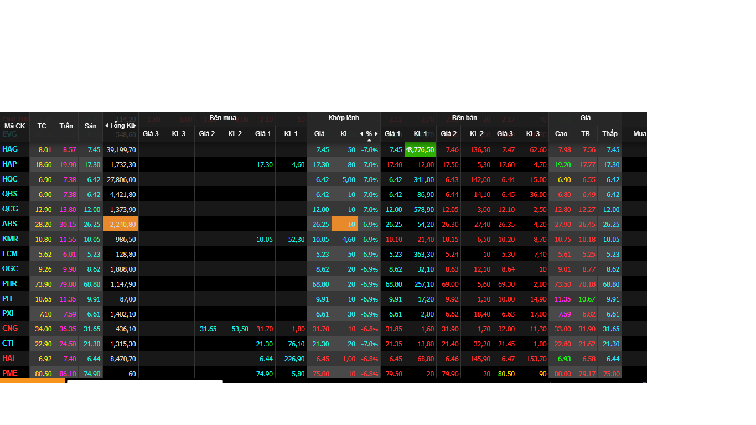Click the Sàn column header
756x425 pixels.
(90, 126)
